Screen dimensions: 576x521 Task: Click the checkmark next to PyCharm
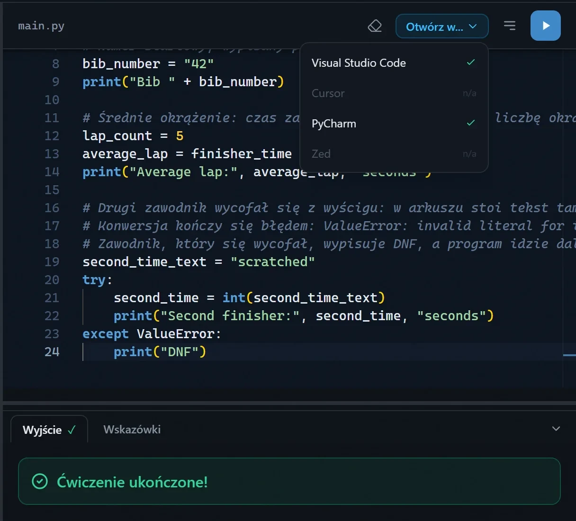tap(471, 123)
